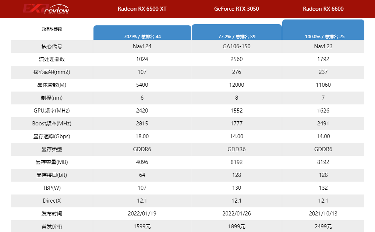The image size is (375, 232).
Task: Select the 1552 GPU frequency value
Action: coord(237,111)
